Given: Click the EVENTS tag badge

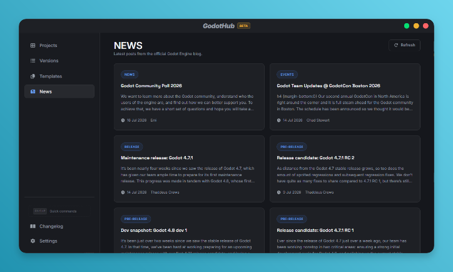Looking at the screenshot, I should (x=287, y=75).
